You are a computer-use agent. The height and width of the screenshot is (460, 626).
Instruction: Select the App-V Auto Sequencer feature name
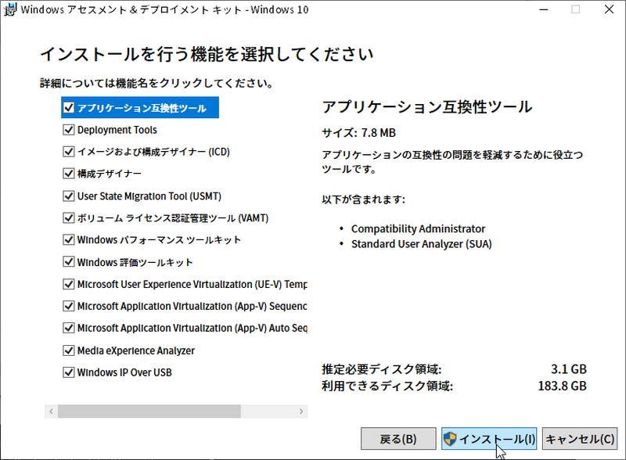[192, 329]
